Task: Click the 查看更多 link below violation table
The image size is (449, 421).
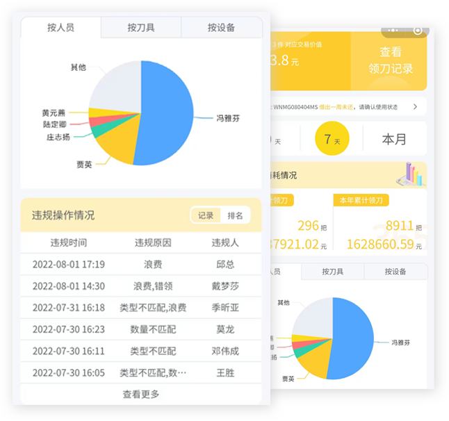Action: tap(141, 394)
